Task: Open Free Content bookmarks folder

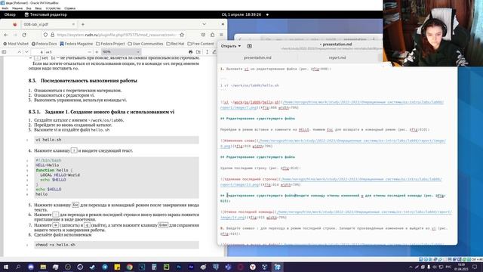Action: (x=201, y=44)
